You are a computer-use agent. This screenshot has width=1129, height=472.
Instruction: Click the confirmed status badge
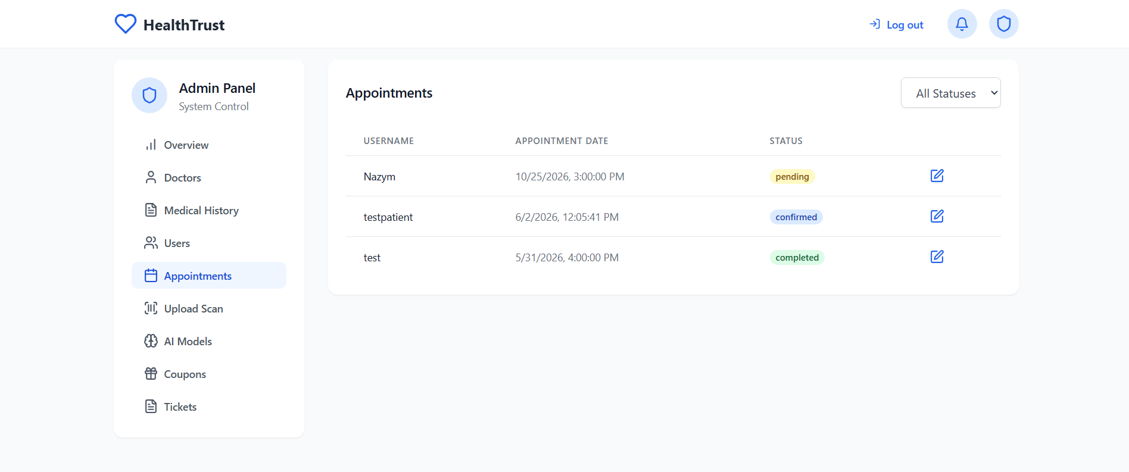[796, 217]
